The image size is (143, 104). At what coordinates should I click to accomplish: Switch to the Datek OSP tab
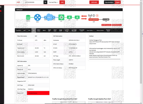point(49,30)
